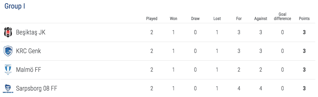The width and height of the screenshot is (318, 97).
Task: Click Malmö FF goals Against value
Action: point(261,70)
